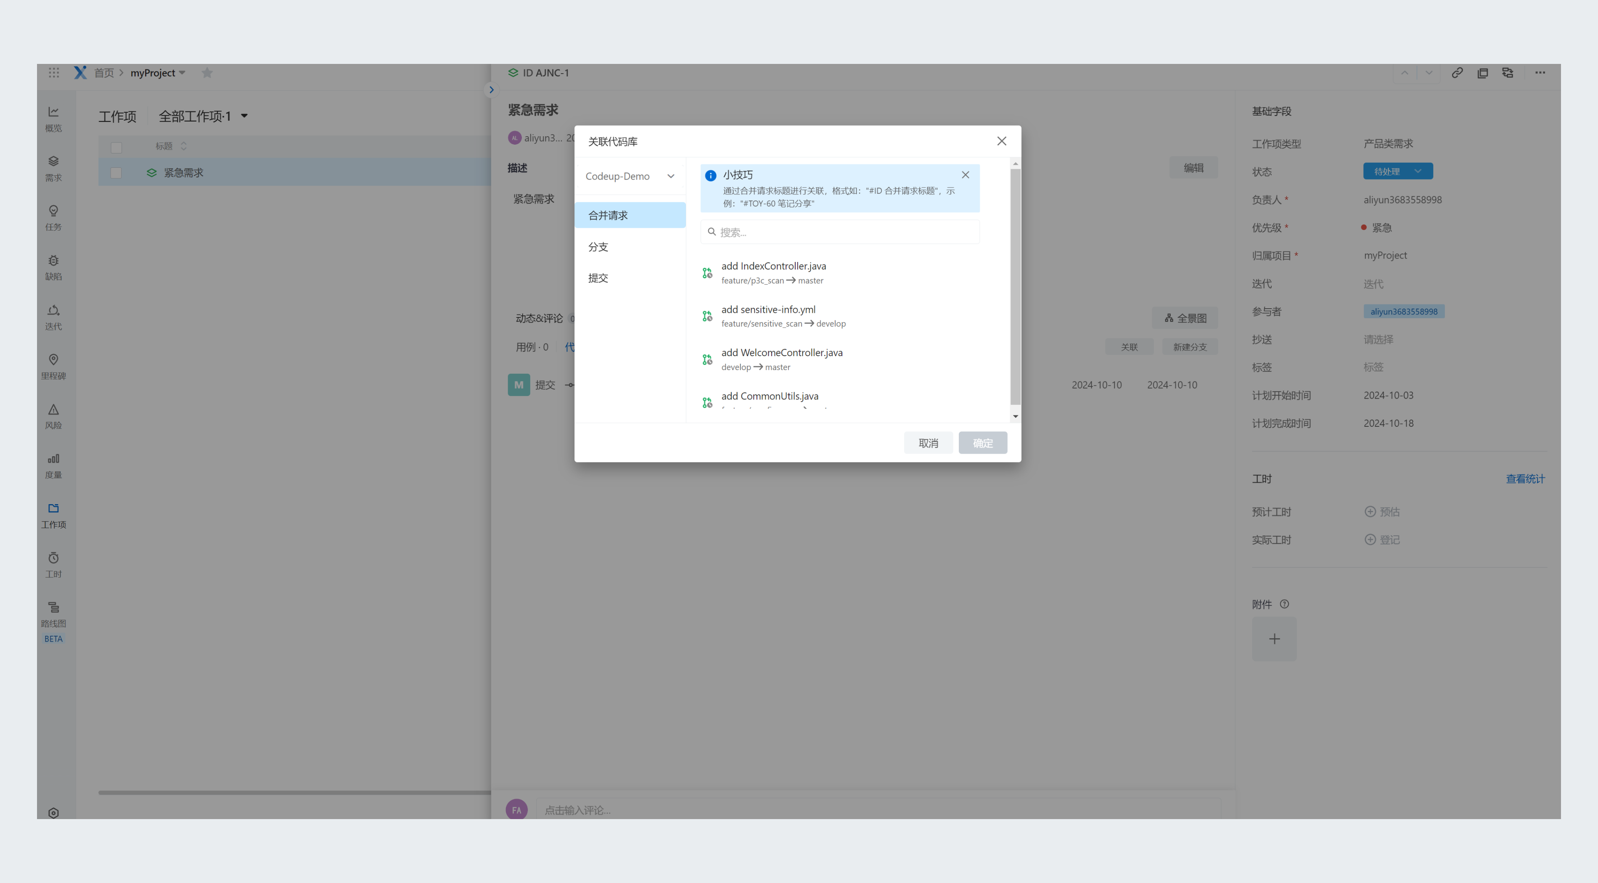Open the 全景图 button
1598x883 pixels.
(x=1185, y=318)
